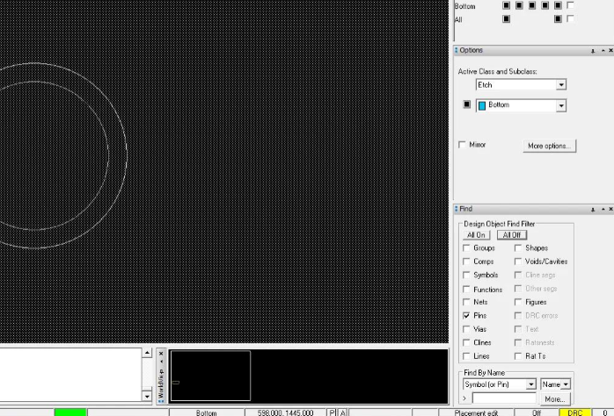Screen dimensions: 614x416
Task: Open the Etch class dropdown
Action: tap(560, 85)
